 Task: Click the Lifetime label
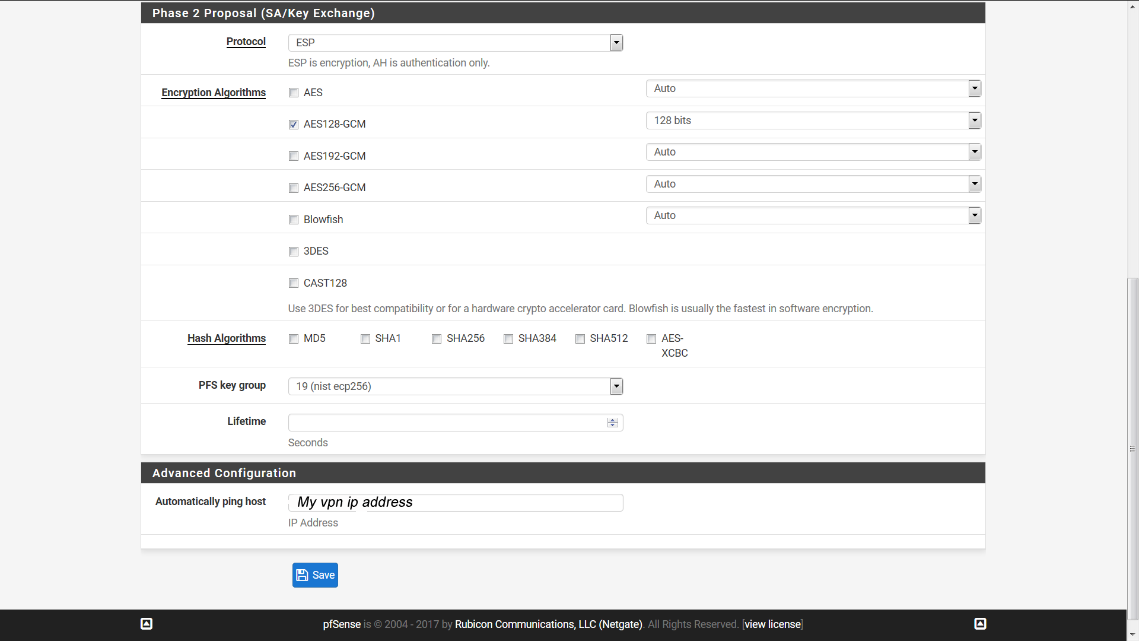[247, 421]
